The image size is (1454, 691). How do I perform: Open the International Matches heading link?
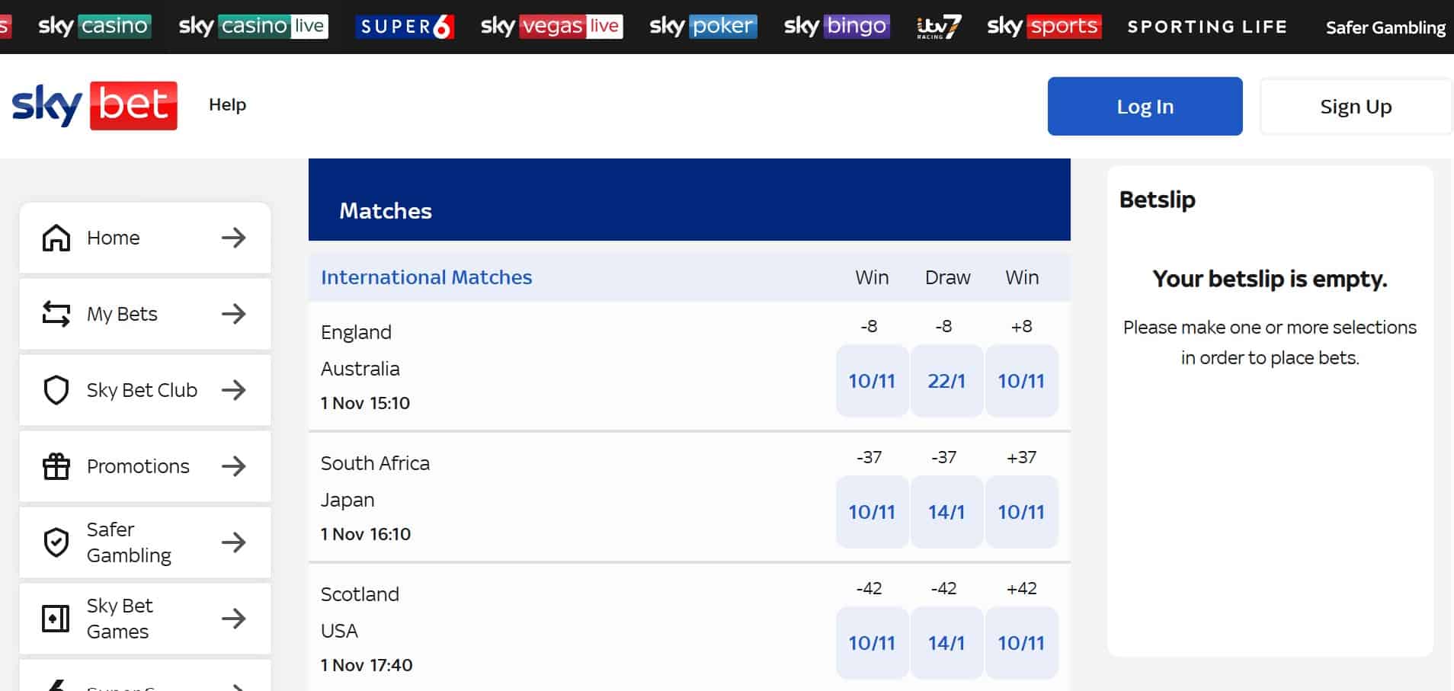coord(426,277)
